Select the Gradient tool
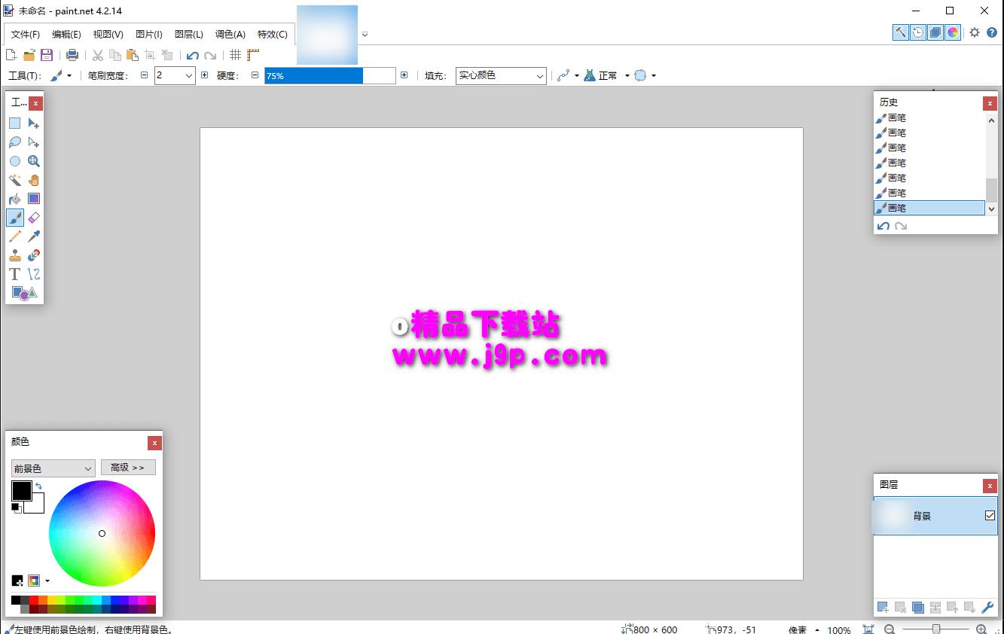1004x634 pixels. (x=34, y=199)
